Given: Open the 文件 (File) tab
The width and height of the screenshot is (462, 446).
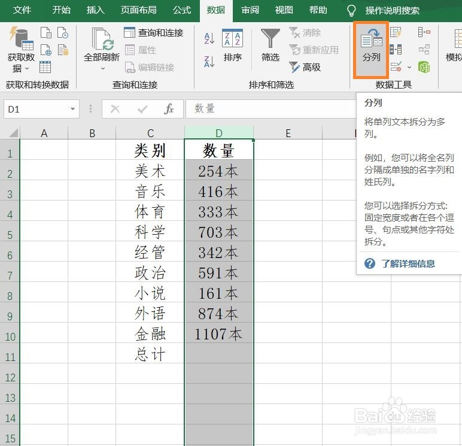Looking at the screenshot, I should (x=22, y=10).
